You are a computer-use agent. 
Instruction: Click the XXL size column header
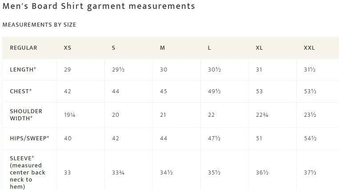coord(309,47)
